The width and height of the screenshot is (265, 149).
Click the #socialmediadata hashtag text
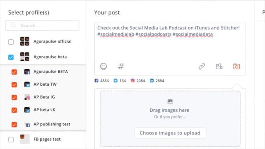click(193, 34)
